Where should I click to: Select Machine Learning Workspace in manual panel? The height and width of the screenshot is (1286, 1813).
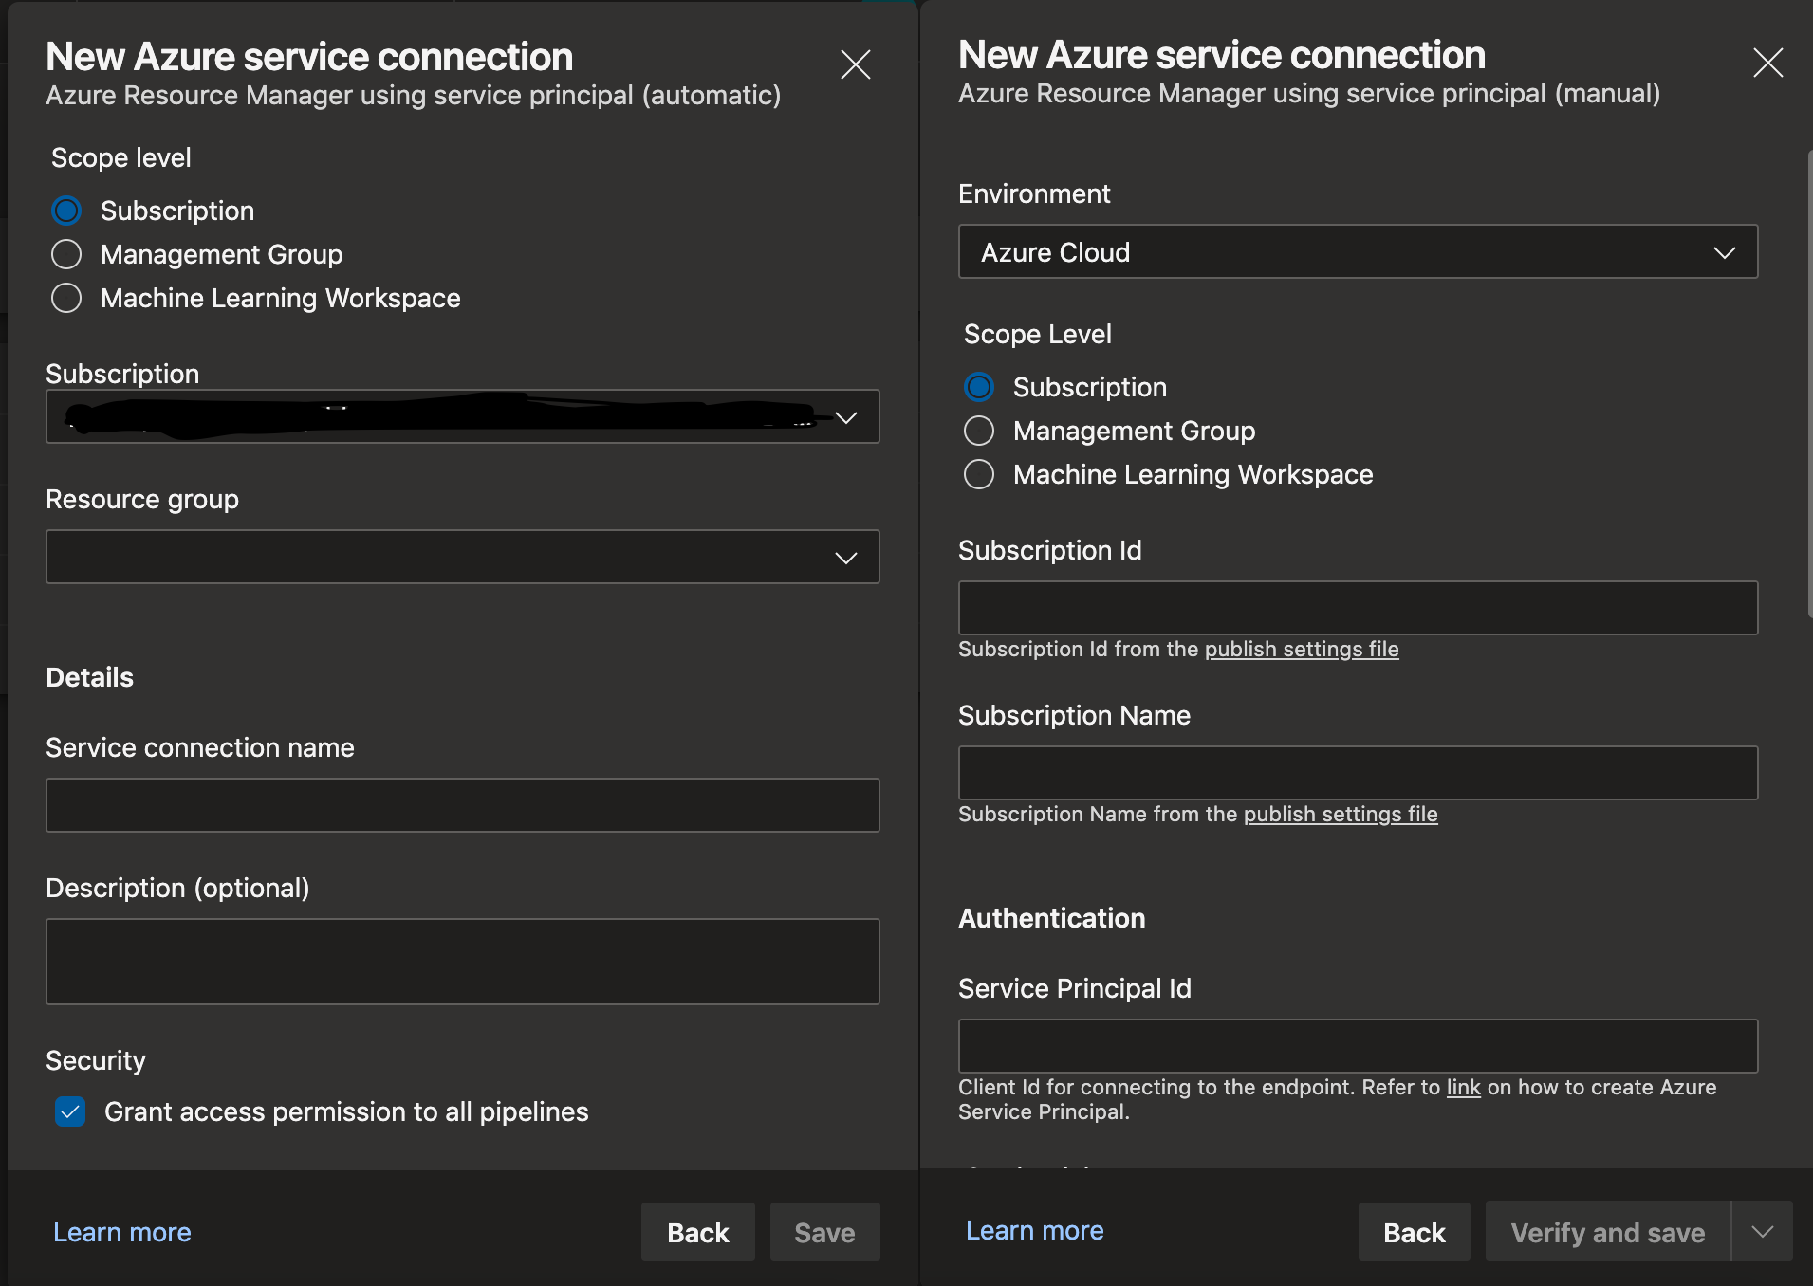coord(979,474)
